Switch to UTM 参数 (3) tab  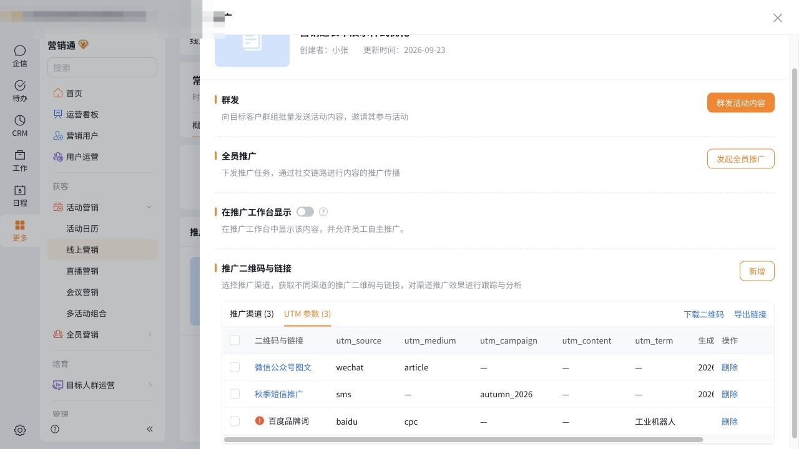point(307,314)
